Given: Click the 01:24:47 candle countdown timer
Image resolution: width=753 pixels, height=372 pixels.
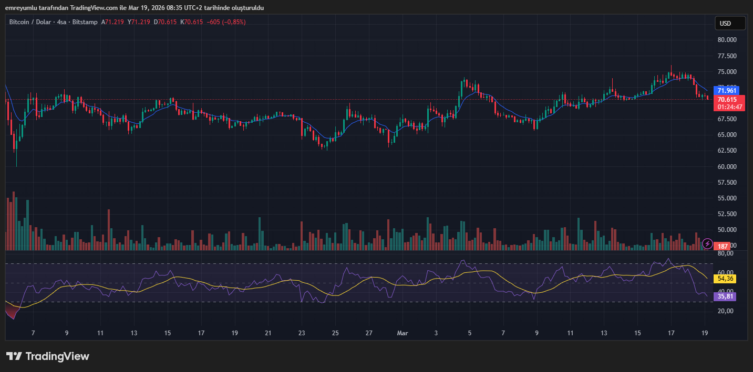Looking at the screenshot, I should (730, 107).
